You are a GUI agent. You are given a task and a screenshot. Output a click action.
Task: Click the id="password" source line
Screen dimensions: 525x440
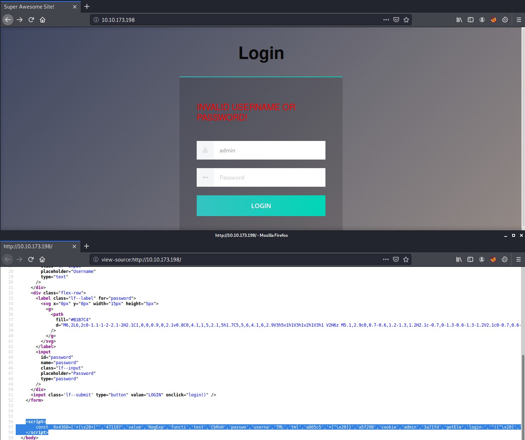(57, 357)
